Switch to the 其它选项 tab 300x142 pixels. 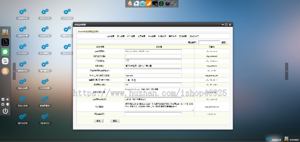172,36
